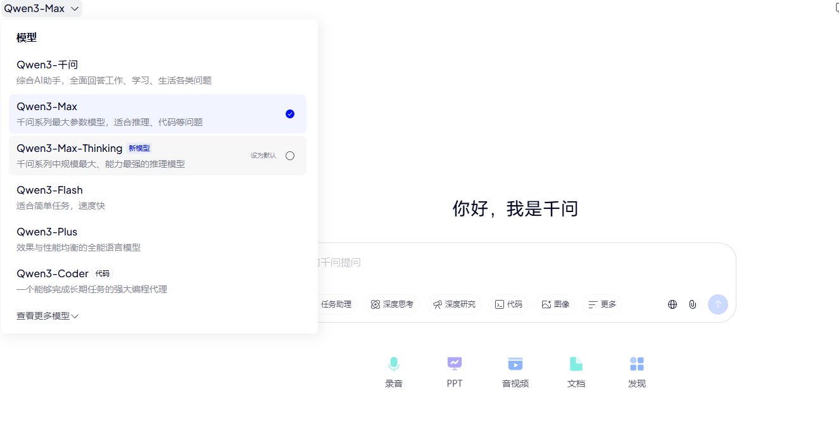Select the 图像 image mode chip

[x=555, y=304]
